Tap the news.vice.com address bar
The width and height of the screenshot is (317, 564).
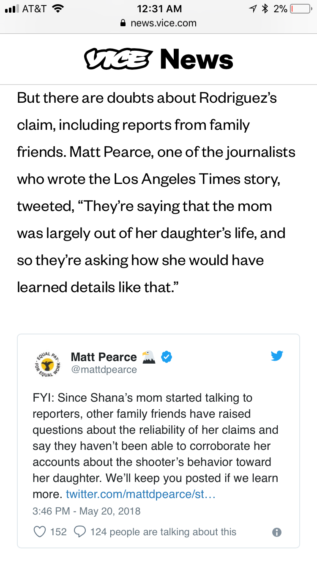point(158,23)
